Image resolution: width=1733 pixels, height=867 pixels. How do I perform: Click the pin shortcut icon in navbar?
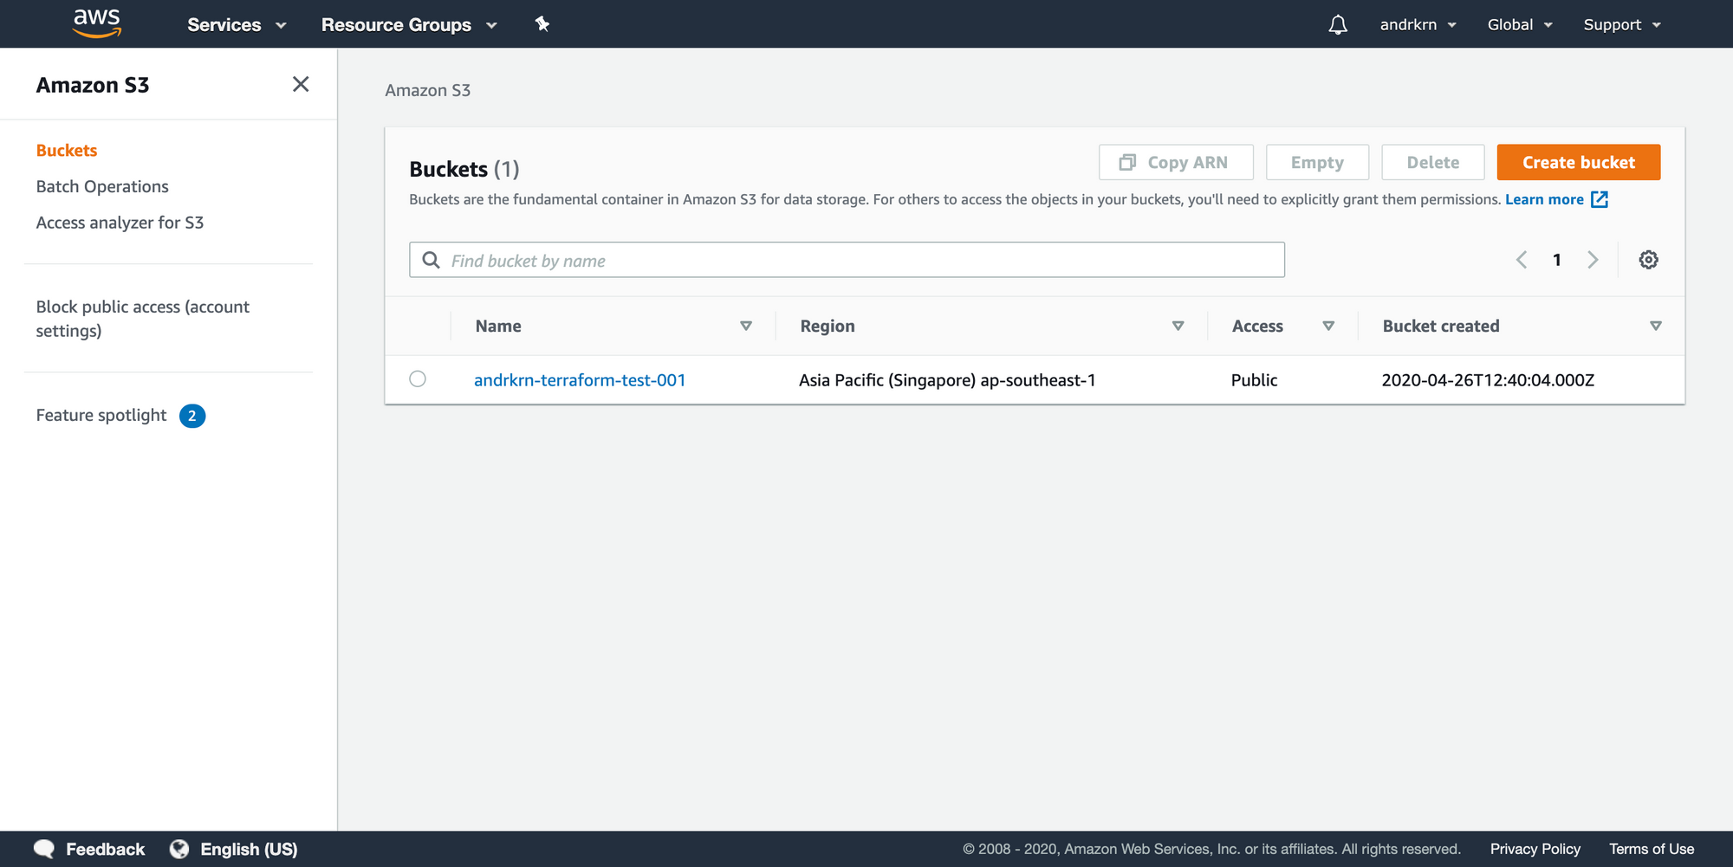(542, 24)
